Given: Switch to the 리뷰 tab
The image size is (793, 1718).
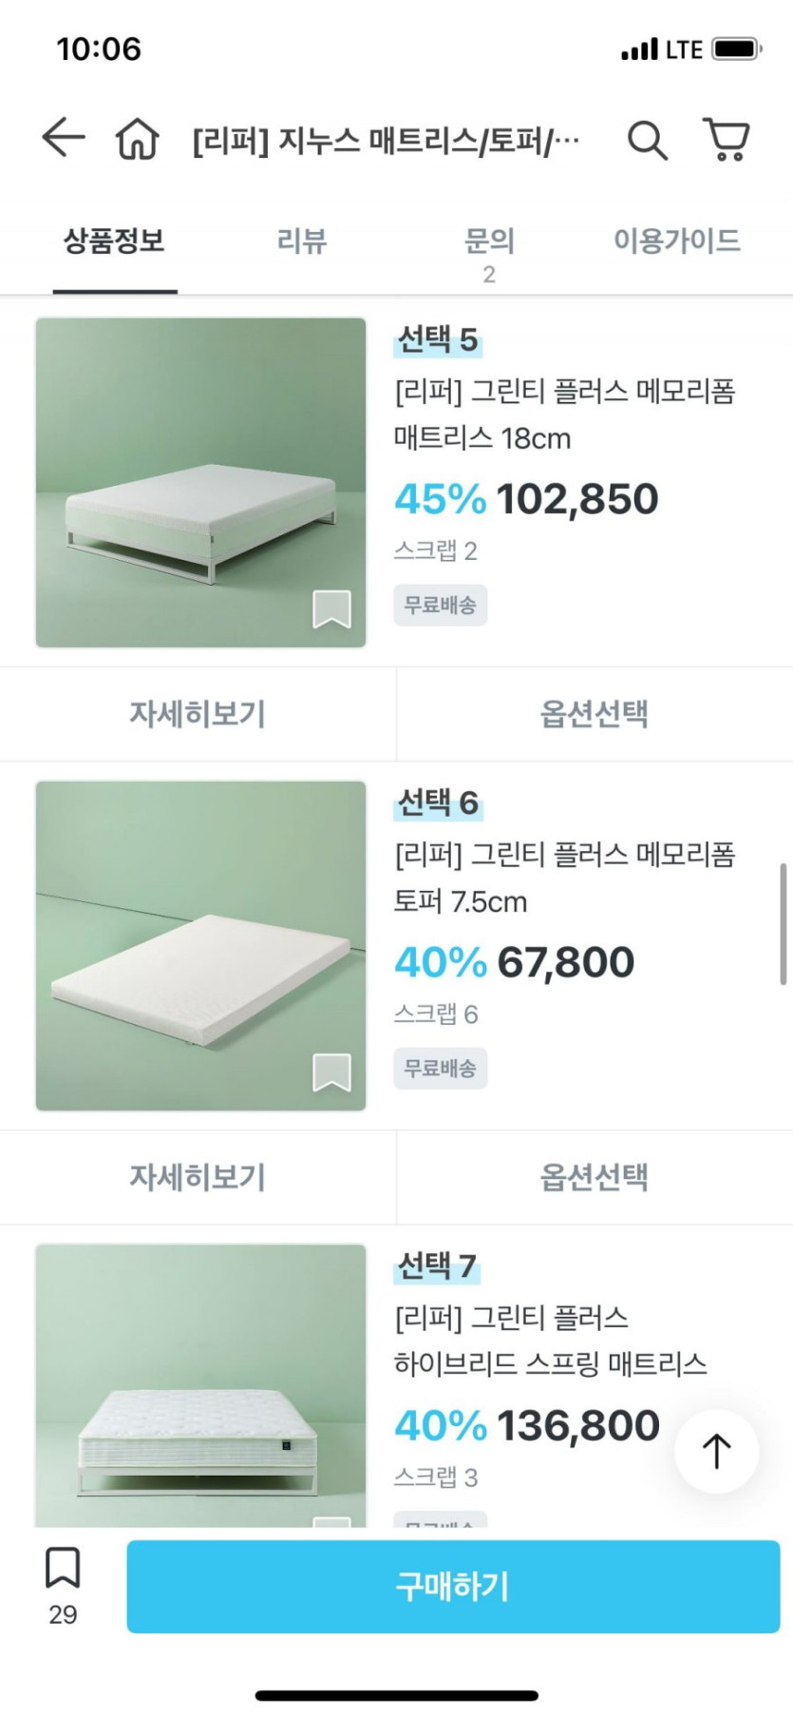Looking at the screenshot, I should click(301, 241).
